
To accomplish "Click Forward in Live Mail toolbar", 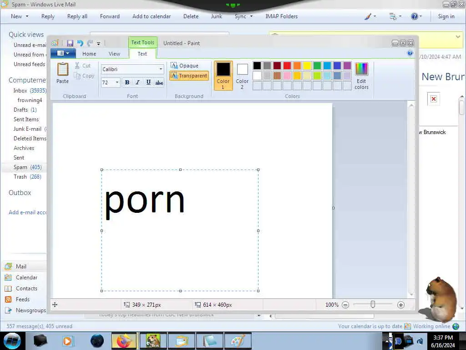I will click(110, 16).
